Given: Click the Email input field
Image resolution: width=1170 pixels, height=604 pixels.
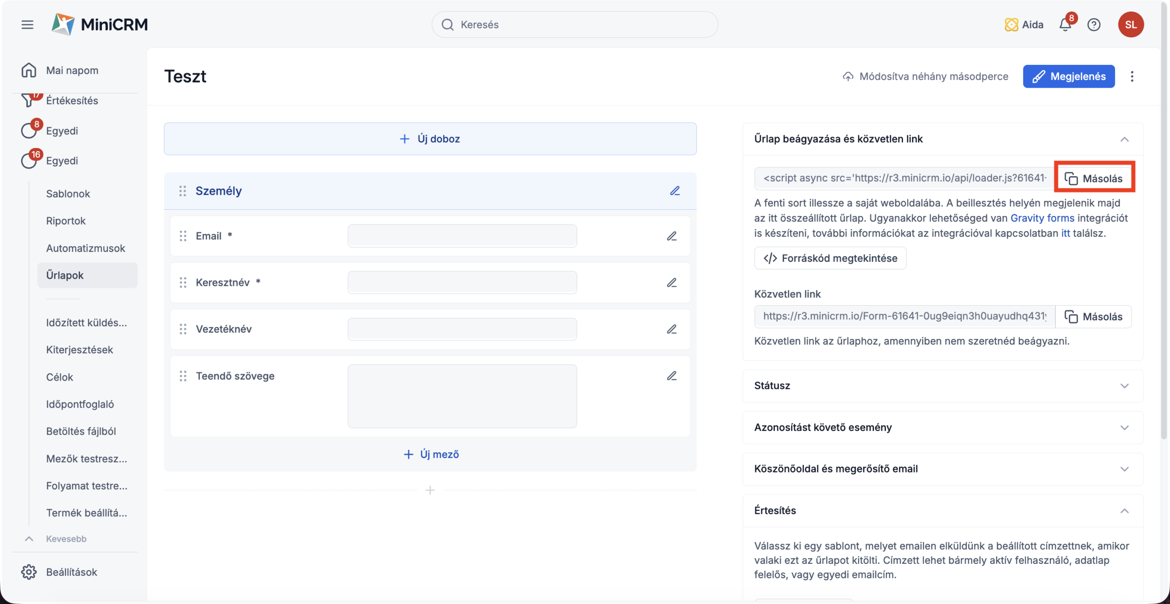Looking at the screenshot, I should [x=462, y=236].
